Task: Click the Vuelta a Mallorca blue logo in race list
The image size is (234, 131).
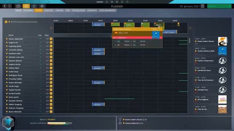Action: (222, 51)
